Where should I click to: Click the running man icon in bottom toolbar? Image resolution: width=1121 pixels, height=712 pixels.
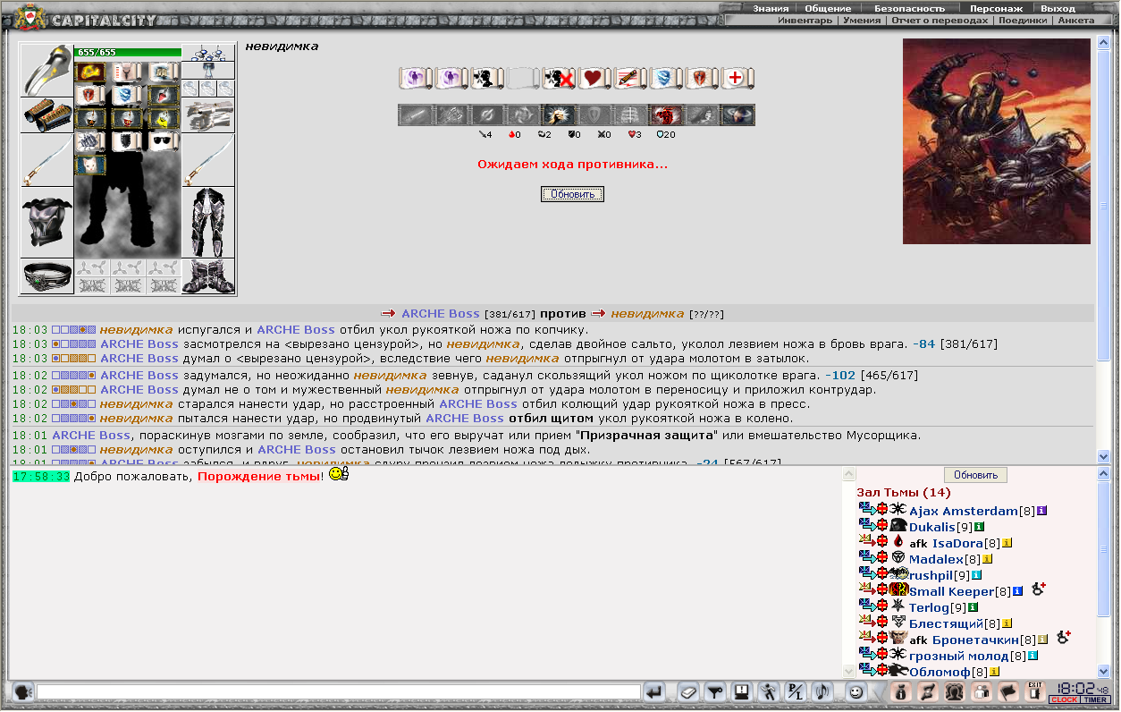point(768,691)
